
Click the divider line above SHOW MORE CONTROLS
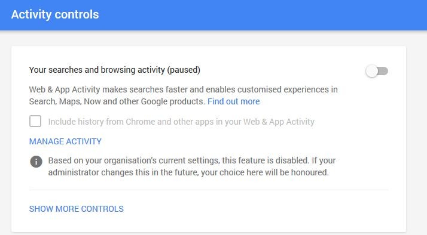[x=208, y=190]
